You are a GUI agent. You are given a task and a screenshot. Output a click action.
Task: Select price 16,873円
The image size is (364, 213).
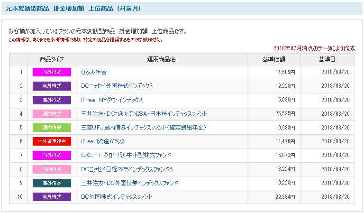tap(285, 155)
